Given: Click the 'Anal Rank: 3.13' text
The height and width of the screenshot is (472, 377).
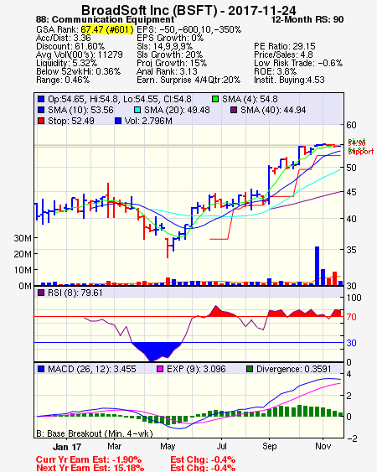Looking at the screenshot, I should [x=167, y=71].
